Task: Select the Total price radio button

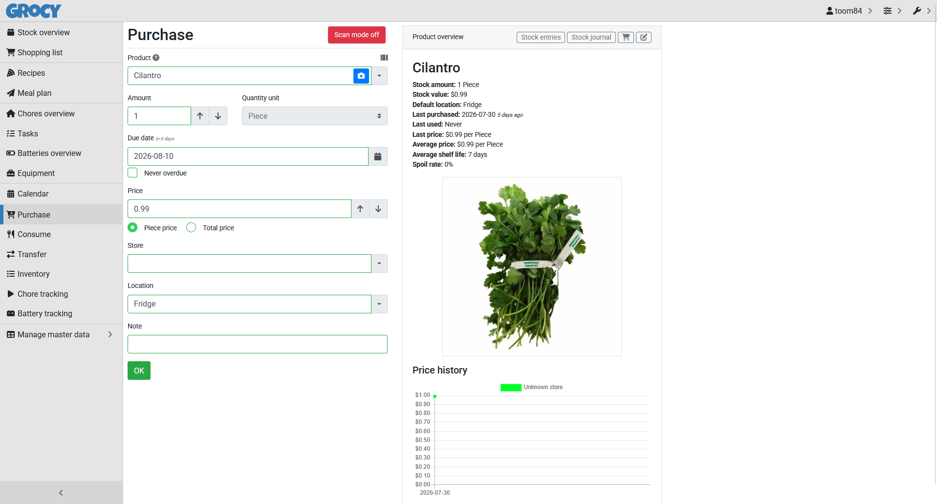Action: [x=191, y=227]
